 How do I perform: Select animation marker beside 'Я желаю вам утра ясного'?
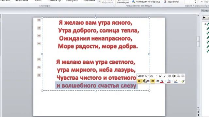(39, 20)
